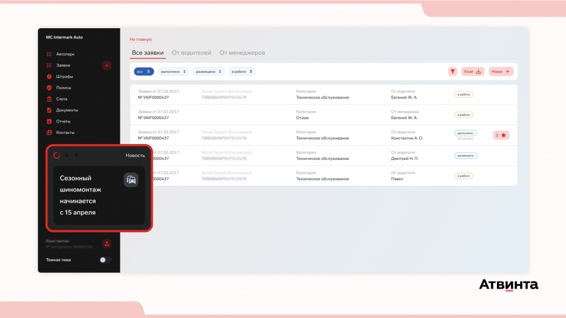The image size is (566, 318).
Task: Switch to От водителей tab
Action: (x=191, y=53)
